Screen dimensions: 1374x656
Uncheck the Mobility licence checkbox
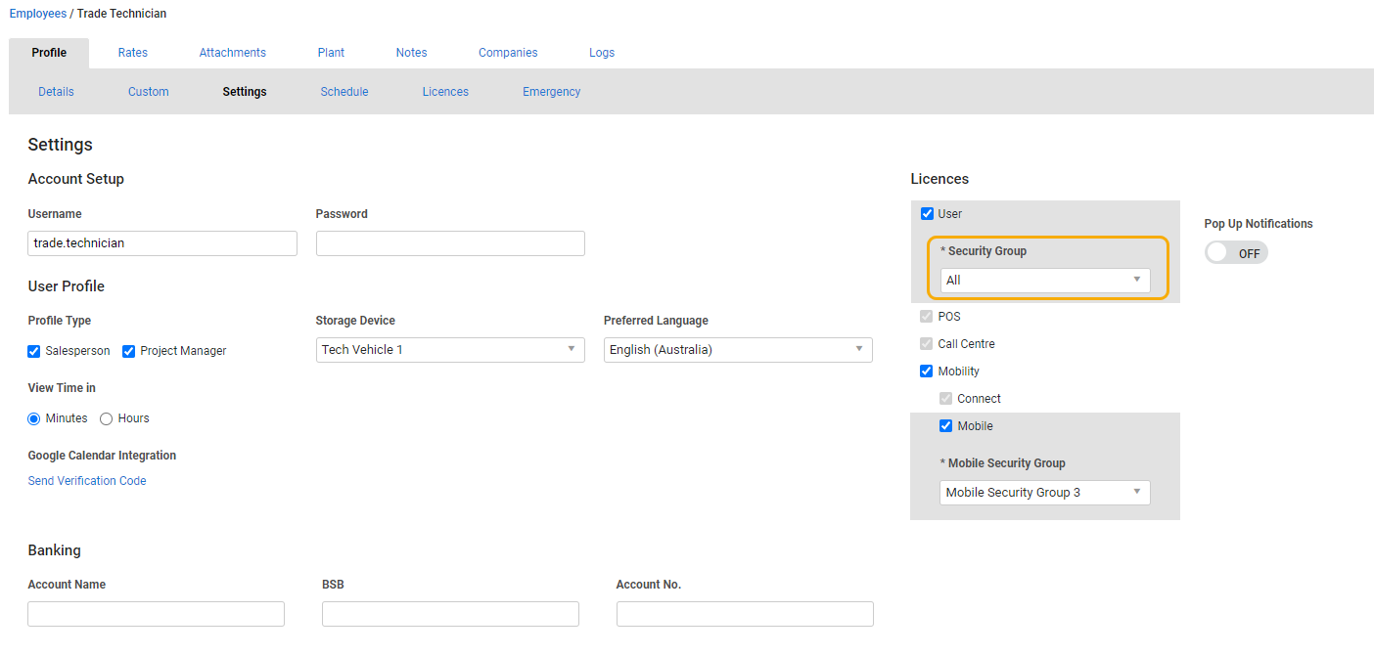pyautogui.click(x=927, y=372)
